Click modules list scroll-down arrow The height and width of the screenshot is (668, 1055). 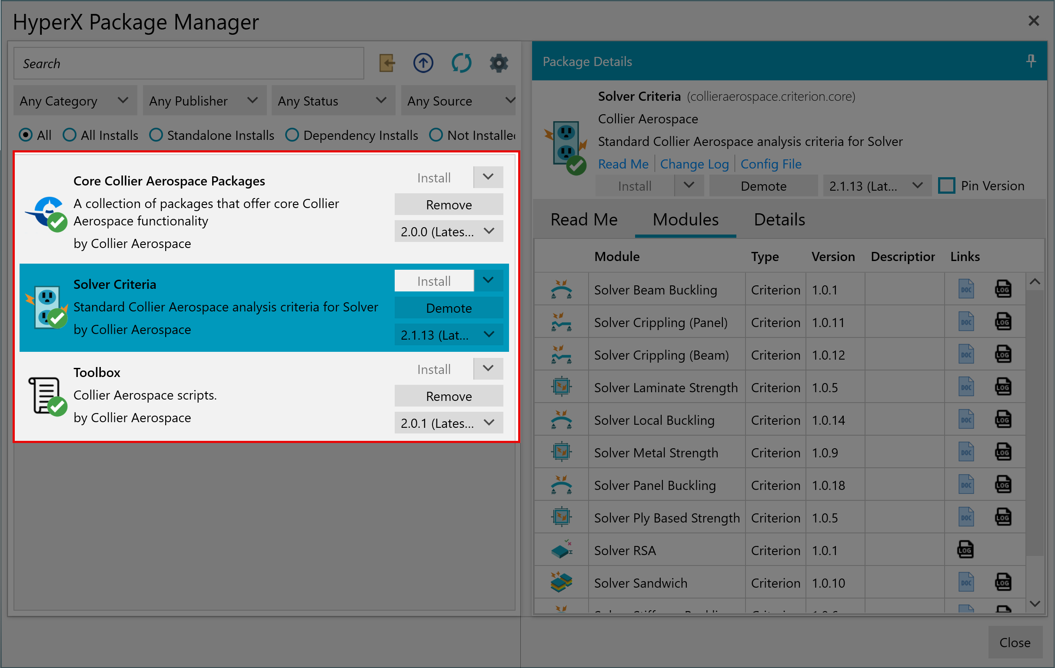[1035, 604]
